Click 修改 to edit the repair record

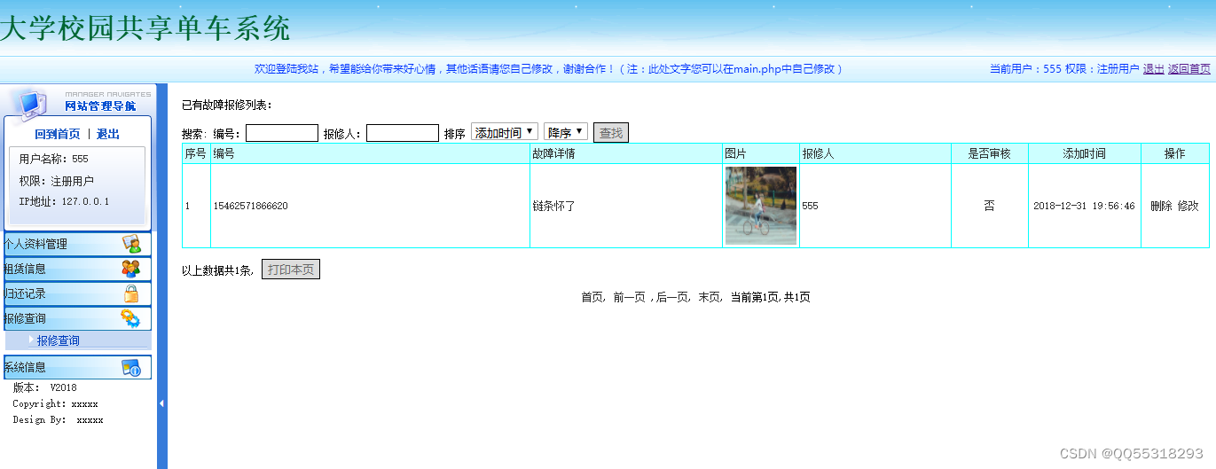1189,206
